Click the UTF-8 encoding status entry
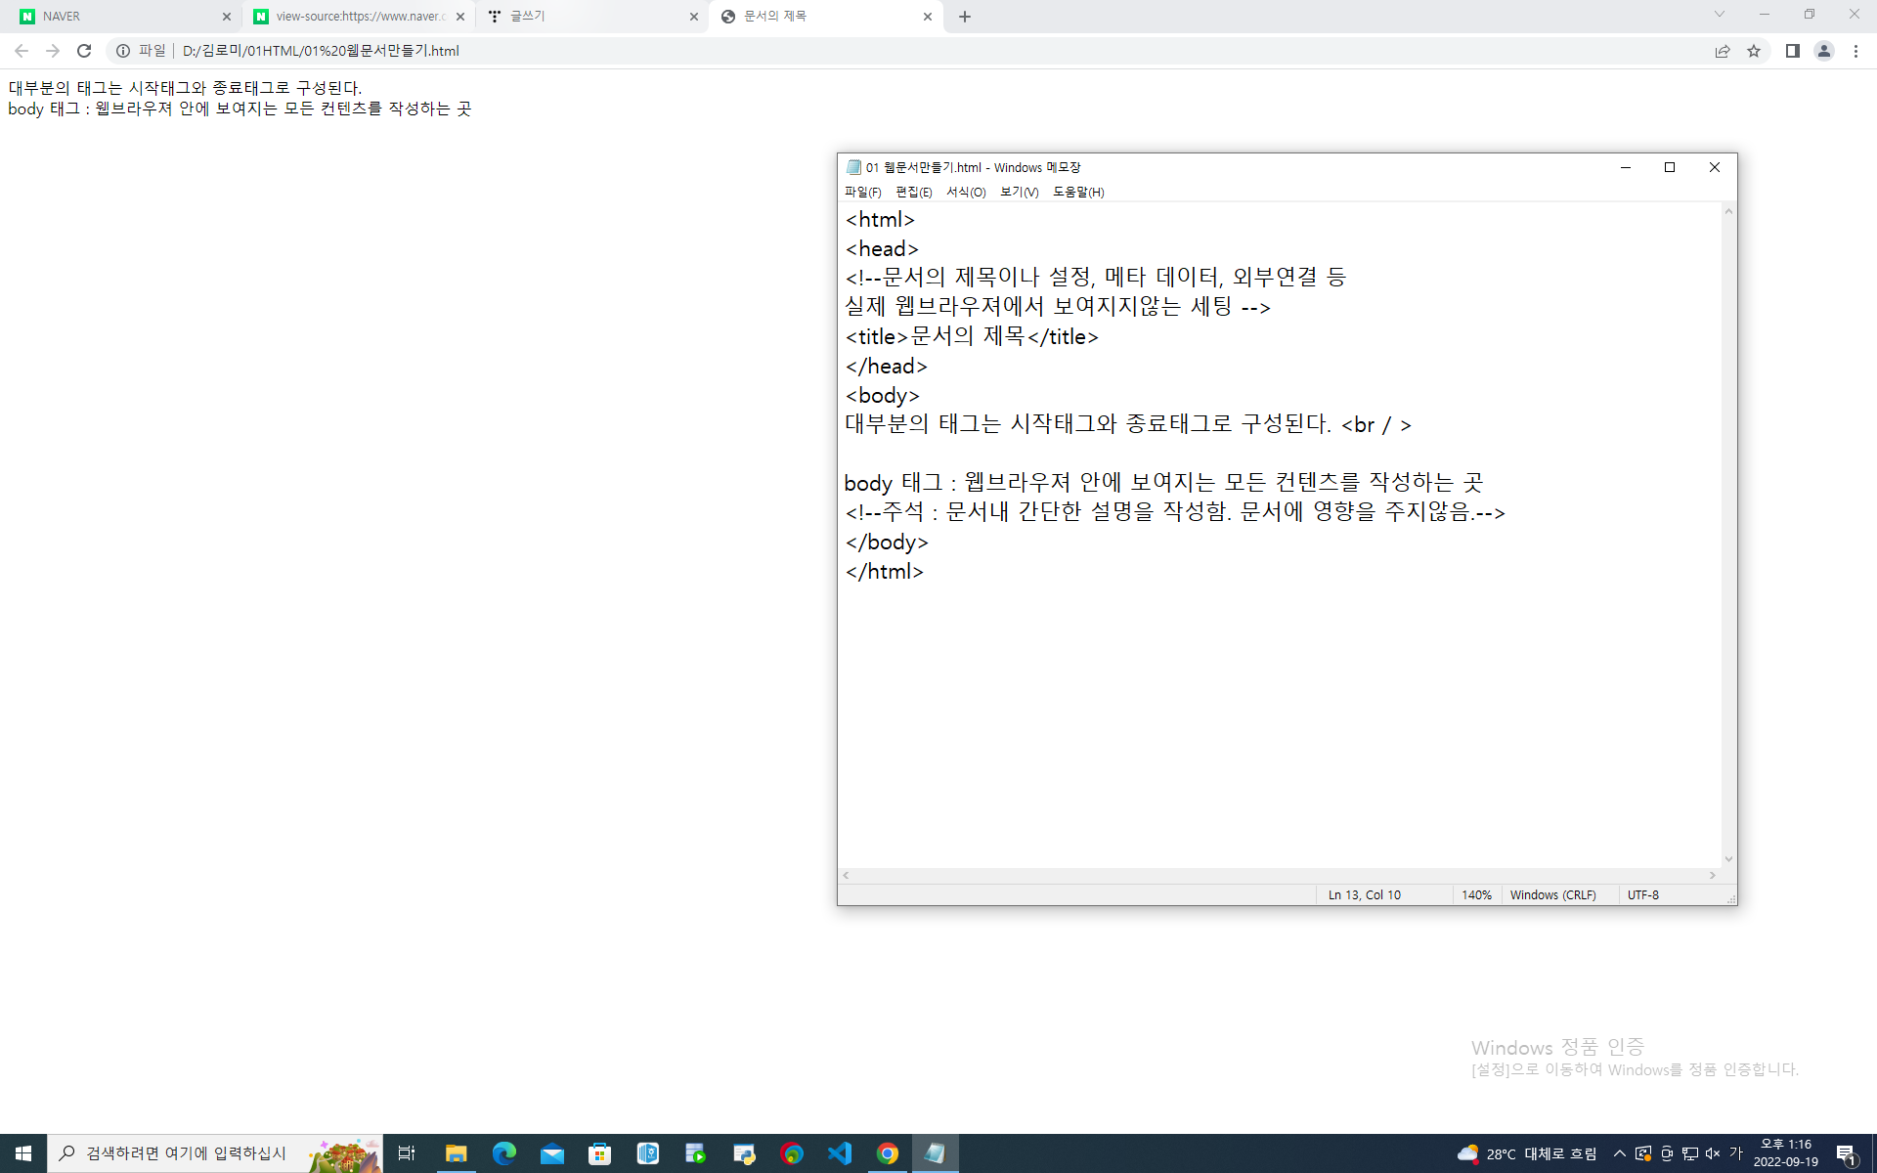Screen dimensions: 1877x1173 (1643, 895)
